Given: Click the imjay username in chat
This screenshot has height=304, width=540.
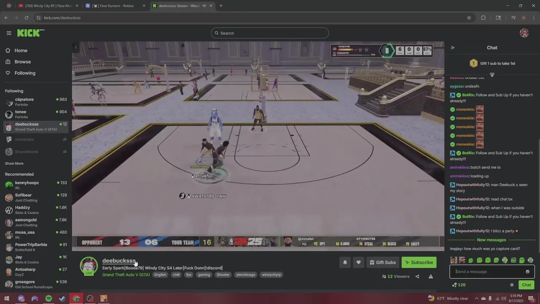Looking at the screenshot, I should (x=456, y=249).
